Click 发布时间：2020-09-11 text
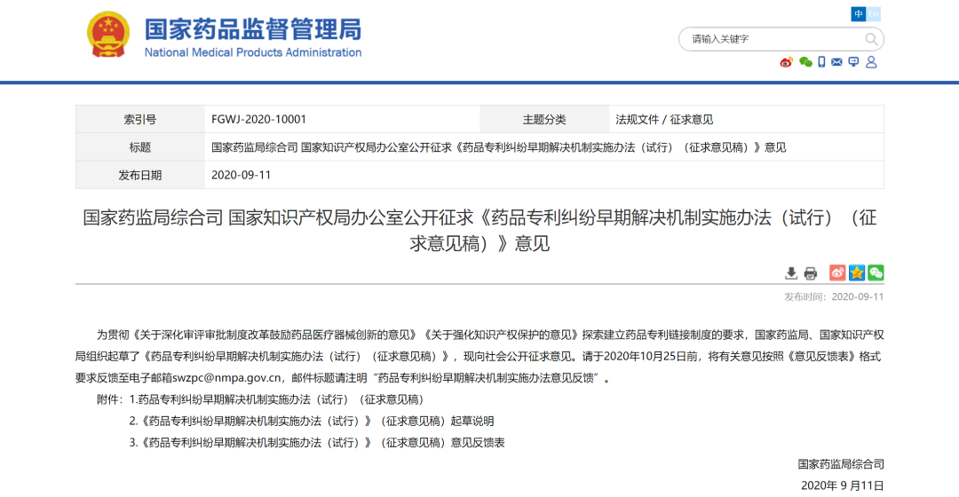This screenshot has height=497, width=959. pyautogui.click(x=834, y=297)
